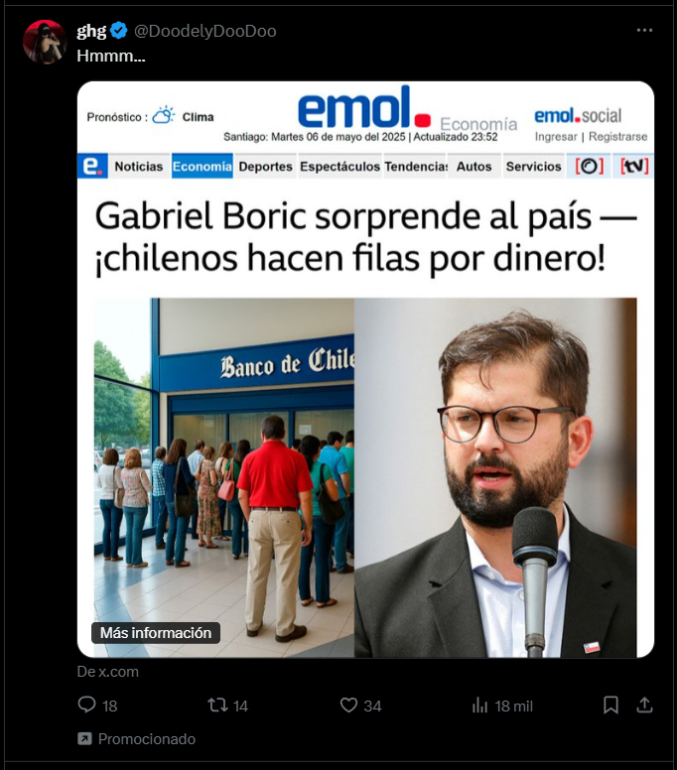Select the Economía tab in the image
Screen dimensions: 677x770
point(202,167)
